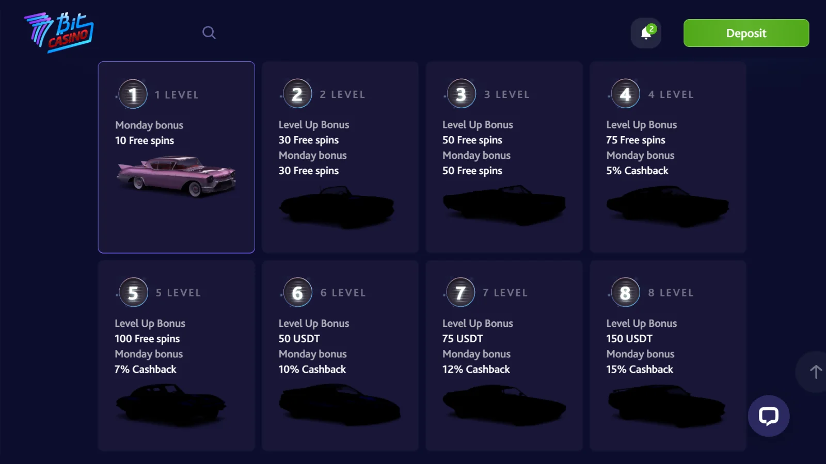Viewport: 826px width, 464px height.
Task: Click the pink car image
Action: 177,176
